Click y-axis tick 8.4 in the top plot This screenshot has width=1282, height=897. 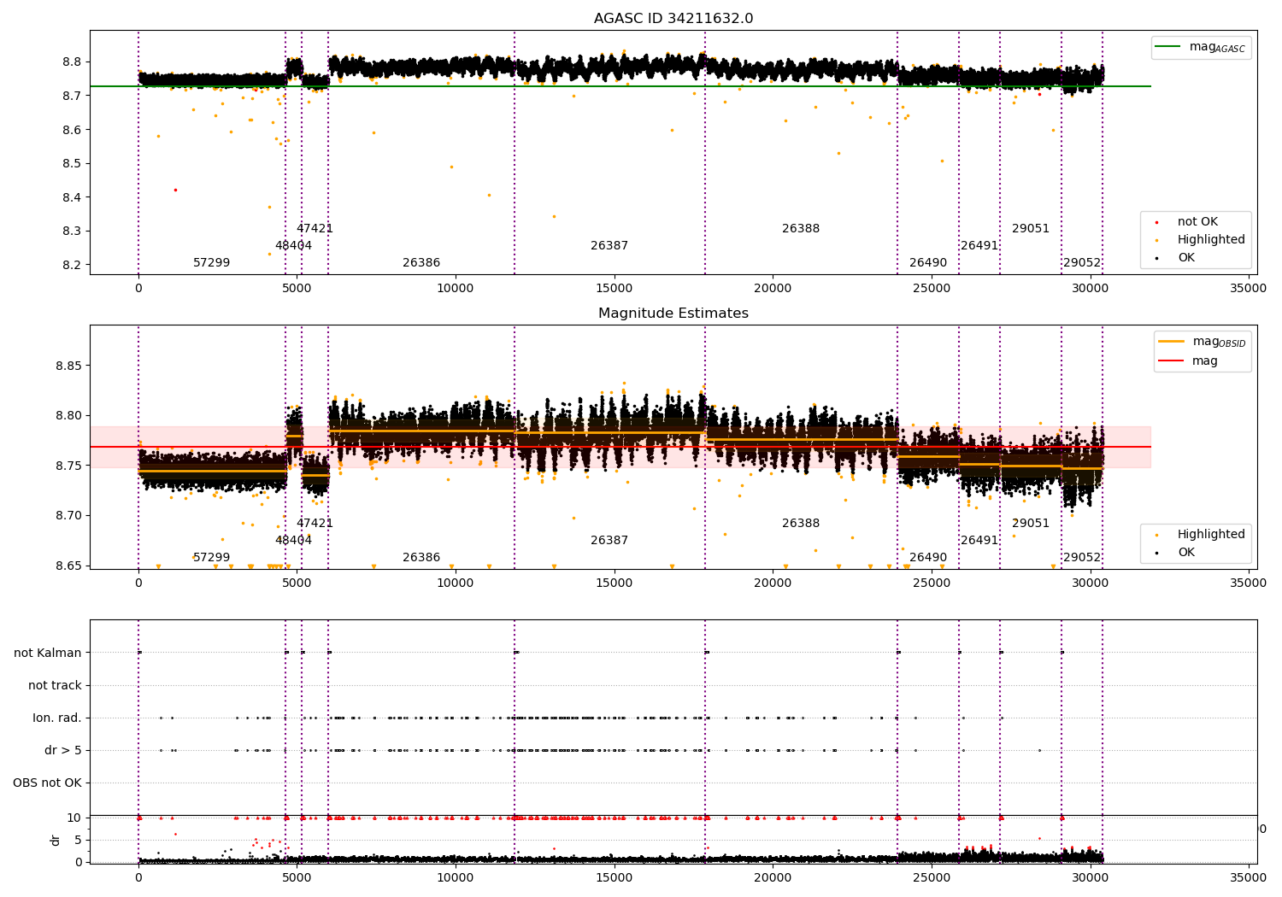click(x=72, y=197)
